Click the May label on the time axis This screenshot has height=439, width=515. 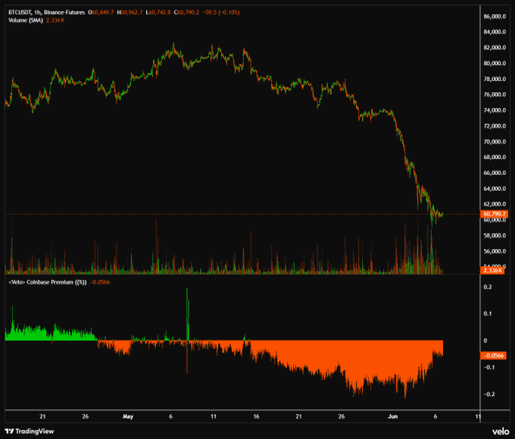(128, 417)
